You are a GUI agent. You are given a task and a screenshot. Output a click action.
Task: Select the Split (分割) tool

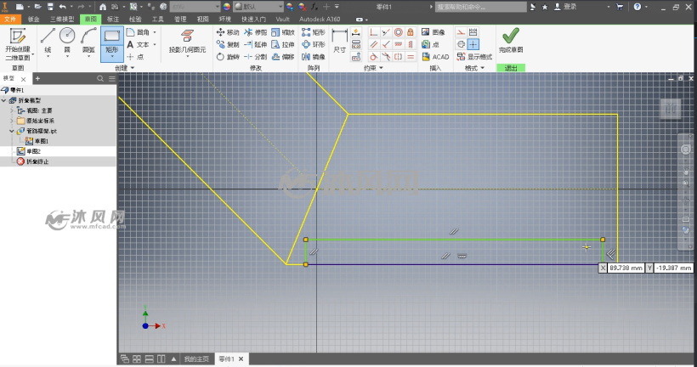[256, 56]
